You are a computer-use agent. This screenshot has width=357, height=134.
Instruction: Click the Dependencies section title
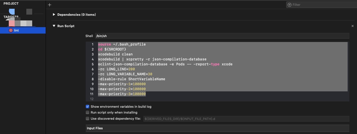(x=77, y=15)
